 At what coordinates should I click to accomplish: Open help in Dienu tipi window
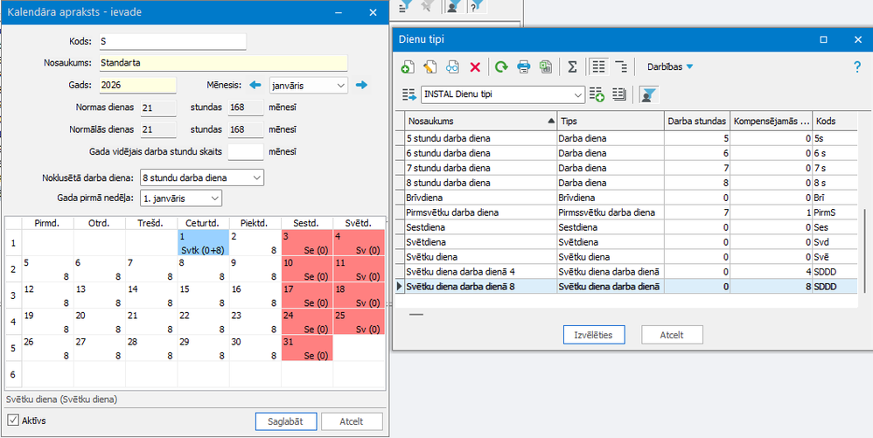[857, 67]
